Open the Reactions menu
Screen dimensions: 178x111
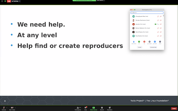pos(110,108)
